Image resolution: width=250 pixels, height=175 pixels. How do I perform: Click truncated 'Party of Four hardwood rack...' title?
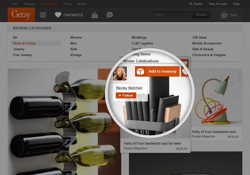(215, 132)
